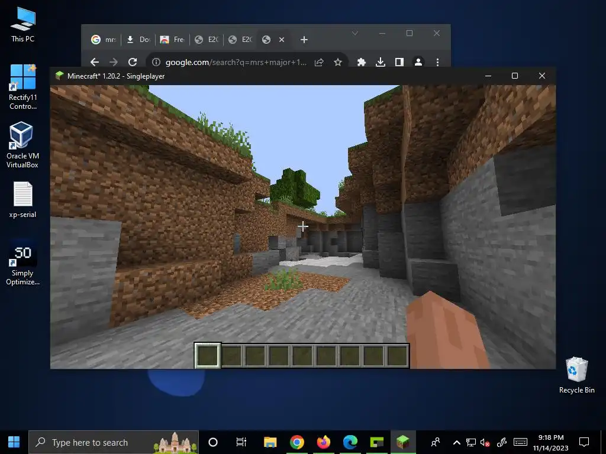Select last hotbar slot in Minecraft
Screen dimensions: 606x454
(397, 355)
